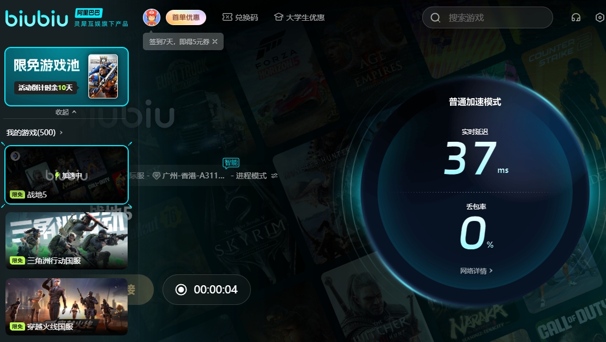Click the graduation cap icon

[279, 17]
